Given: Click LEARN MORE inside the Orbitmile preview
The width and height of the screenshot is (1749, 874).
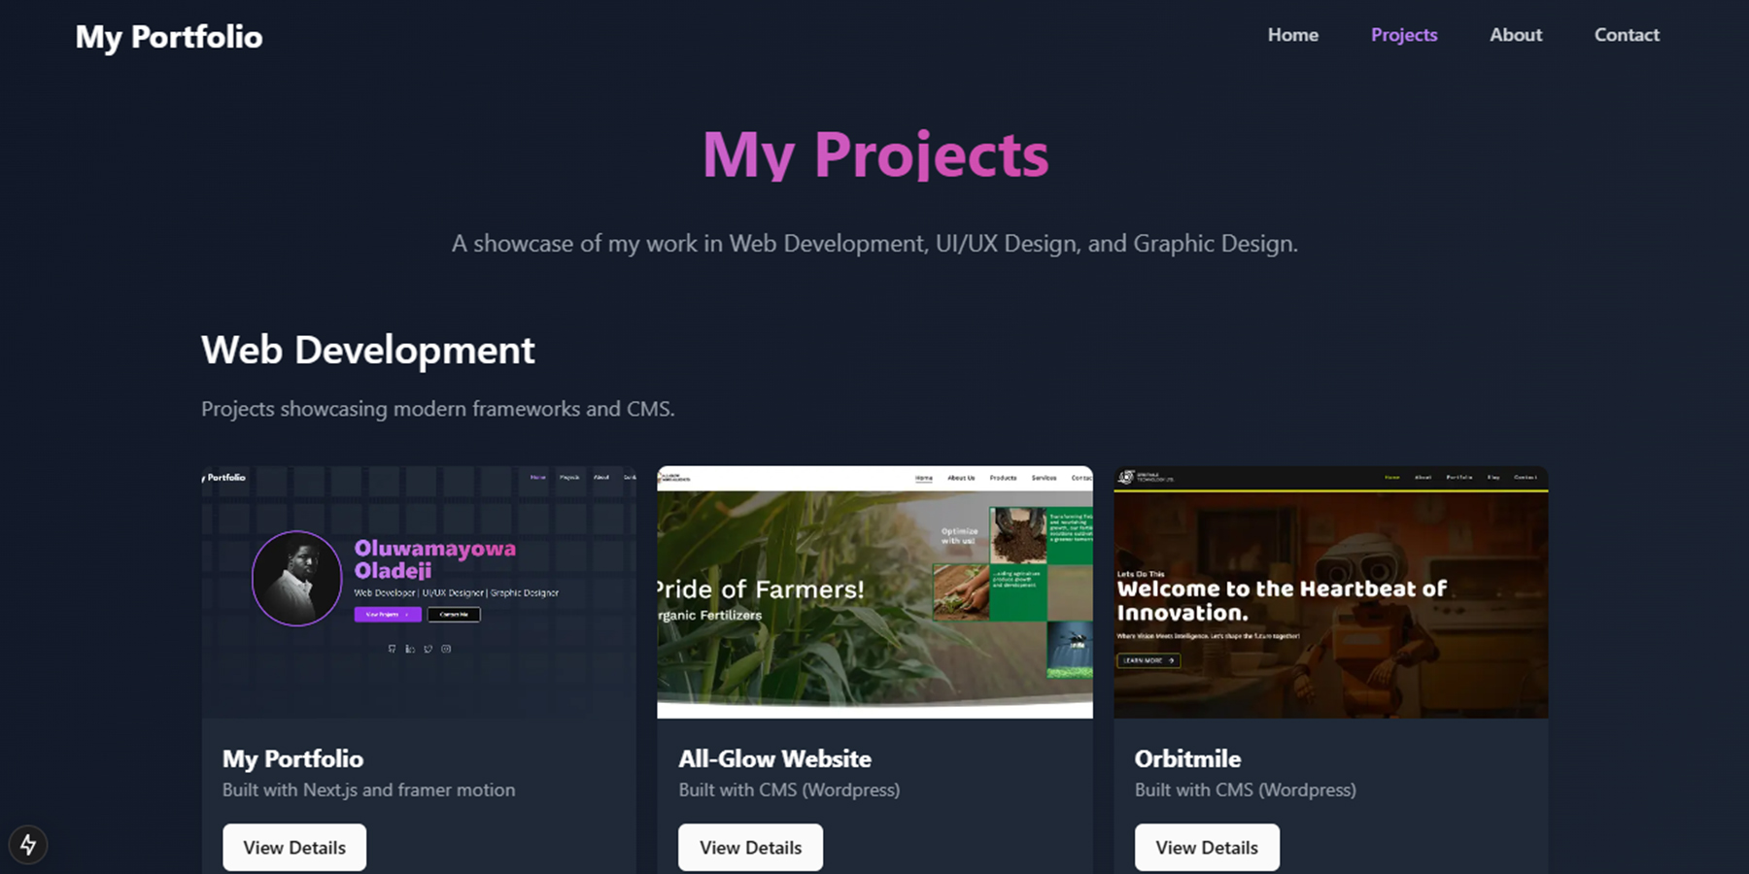Looking at the screenshot, I should pos(1149,660).
